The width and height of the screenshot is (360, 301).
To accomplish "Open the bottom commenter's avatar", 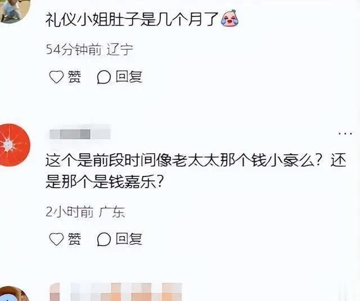I will point(13,294).
